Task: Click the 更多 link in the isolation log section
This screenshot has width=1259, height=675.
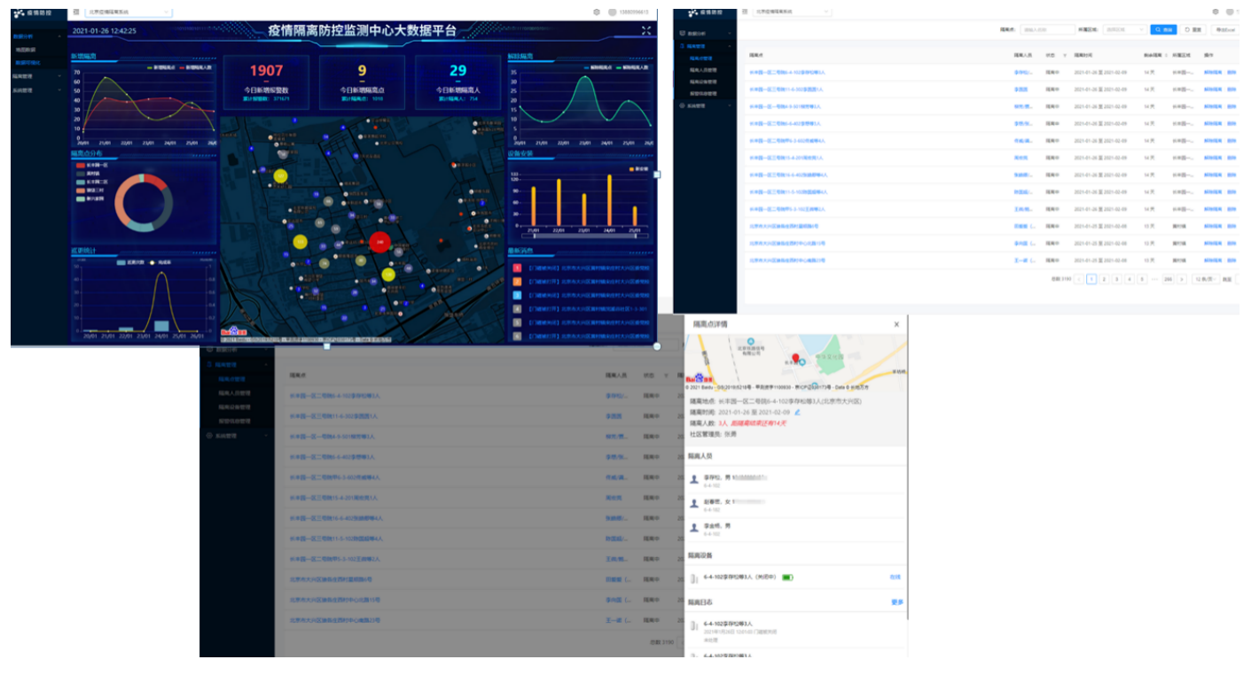Action: (x=896, y=602)
